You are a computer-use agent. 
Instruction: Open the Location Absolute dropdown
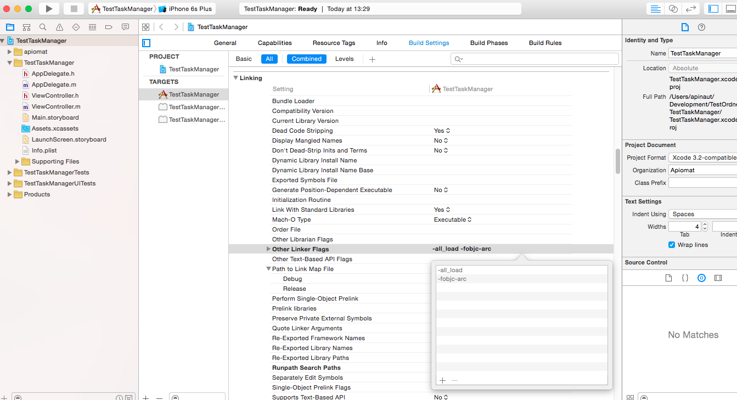tap(702, 68)
